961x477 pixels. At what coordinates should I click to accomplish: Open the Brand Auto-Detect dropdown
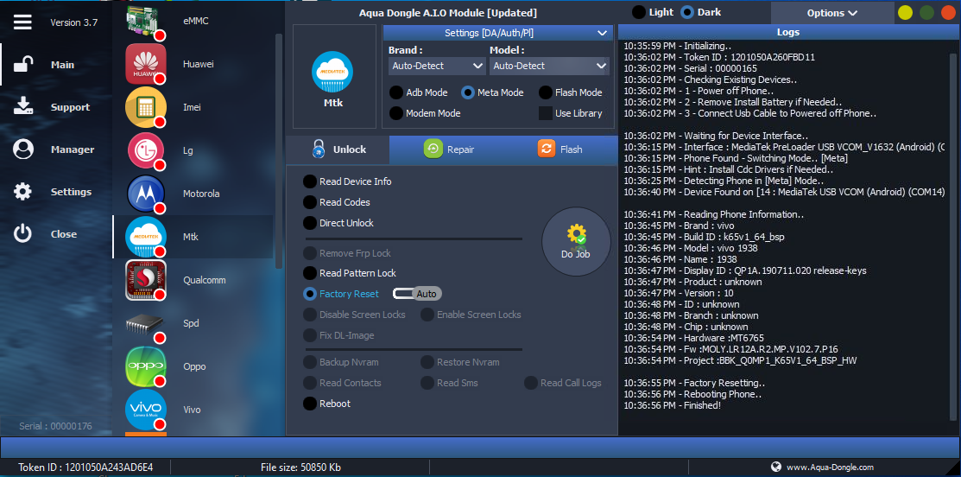point(438,66)
